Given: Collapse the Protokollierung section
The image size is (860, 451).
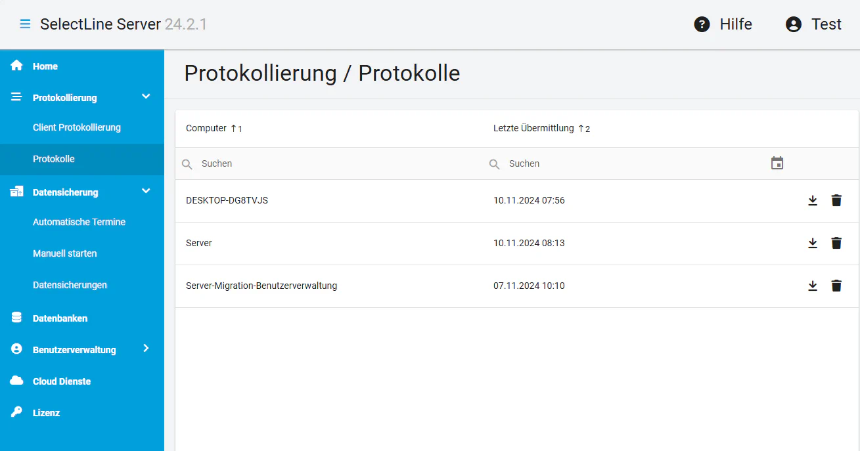Looking at the screenshot, I should click(146, 96).
